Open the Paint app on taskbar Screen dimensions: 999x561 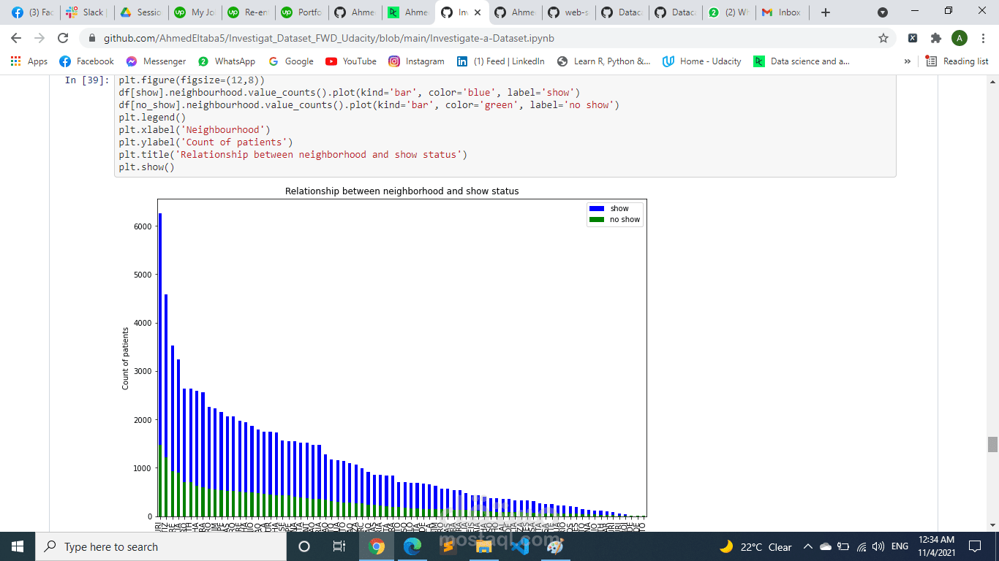[x=555, y=546]
